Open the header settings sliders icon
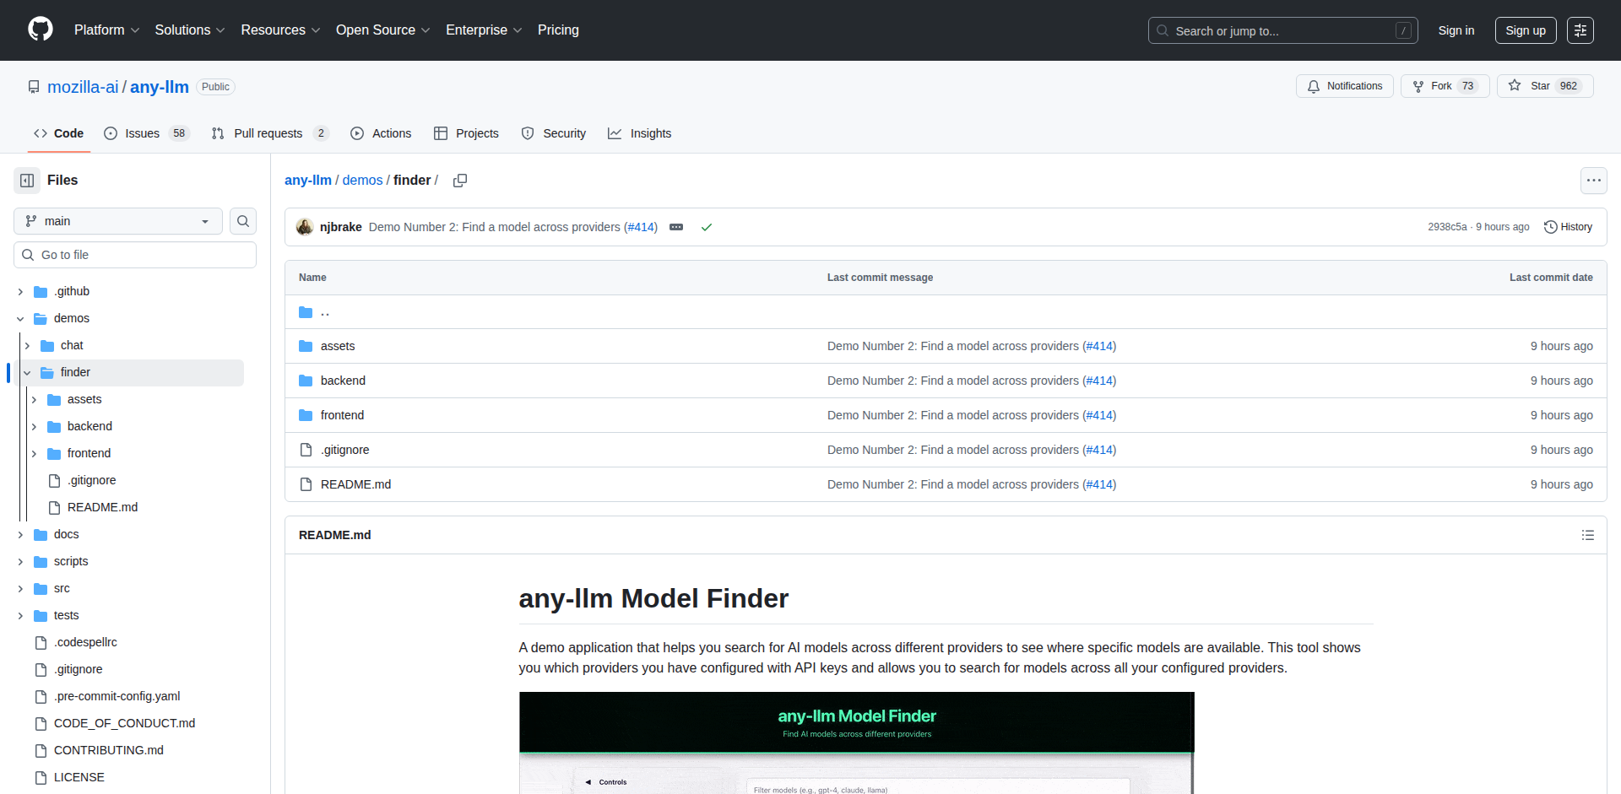This screenshot has height=794, width=1621. click(x=1580, y=30)
